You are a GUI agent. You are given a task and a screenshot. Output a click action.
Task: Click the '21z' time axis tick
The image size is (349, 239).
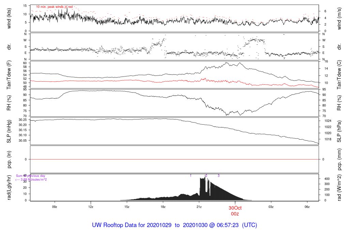(199, 207)
